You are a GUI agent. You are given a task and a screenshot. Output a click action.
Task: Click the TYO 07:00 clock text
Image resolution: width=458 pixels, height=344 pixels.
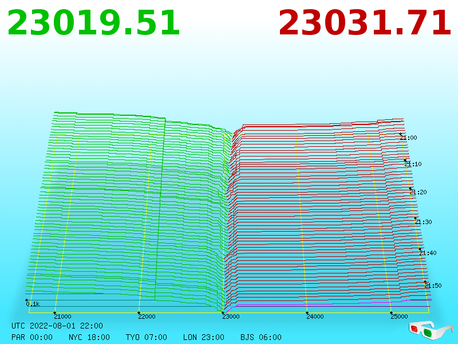(147, 337)
